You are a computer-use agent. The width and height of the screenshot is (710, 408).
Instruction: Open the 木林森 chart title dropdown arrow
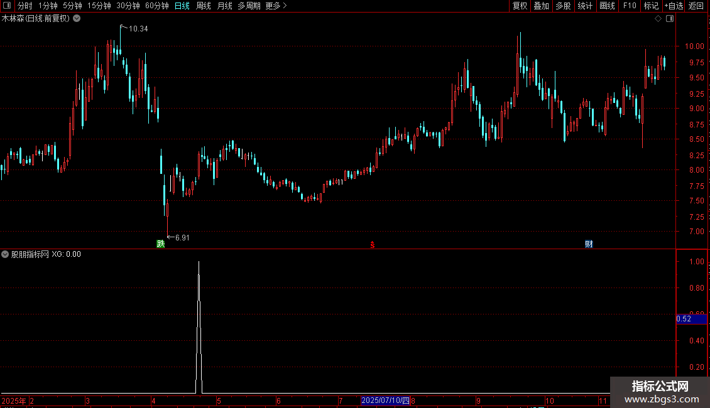(77, 19)
